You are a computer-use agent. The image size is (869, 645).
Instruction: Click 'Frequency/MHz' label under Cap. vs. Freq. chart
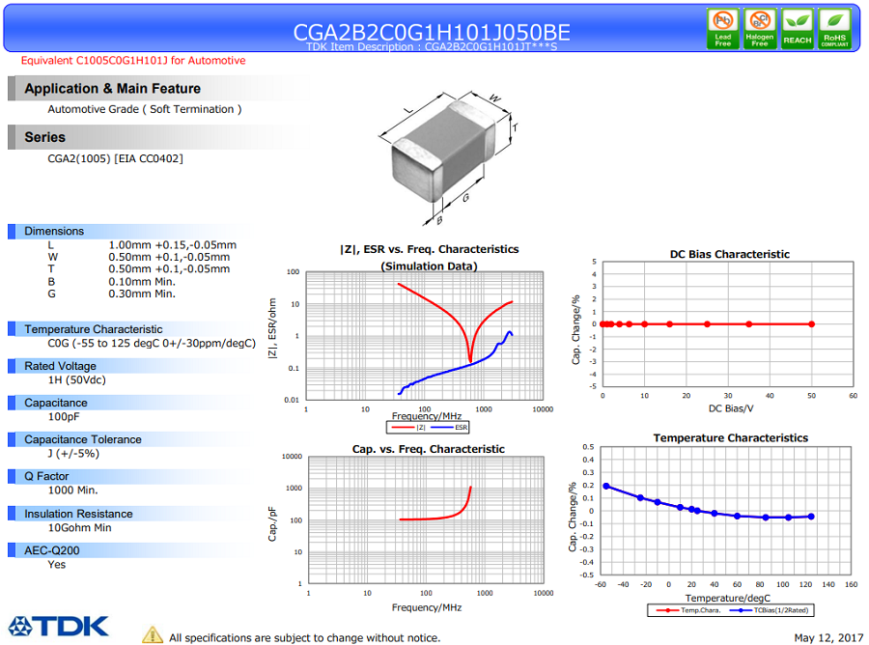427,608
